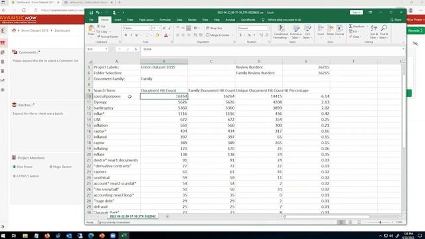This screenshot has height=239, width=425.
Task: Click the Font Color red A
Action: pos(166,35)
